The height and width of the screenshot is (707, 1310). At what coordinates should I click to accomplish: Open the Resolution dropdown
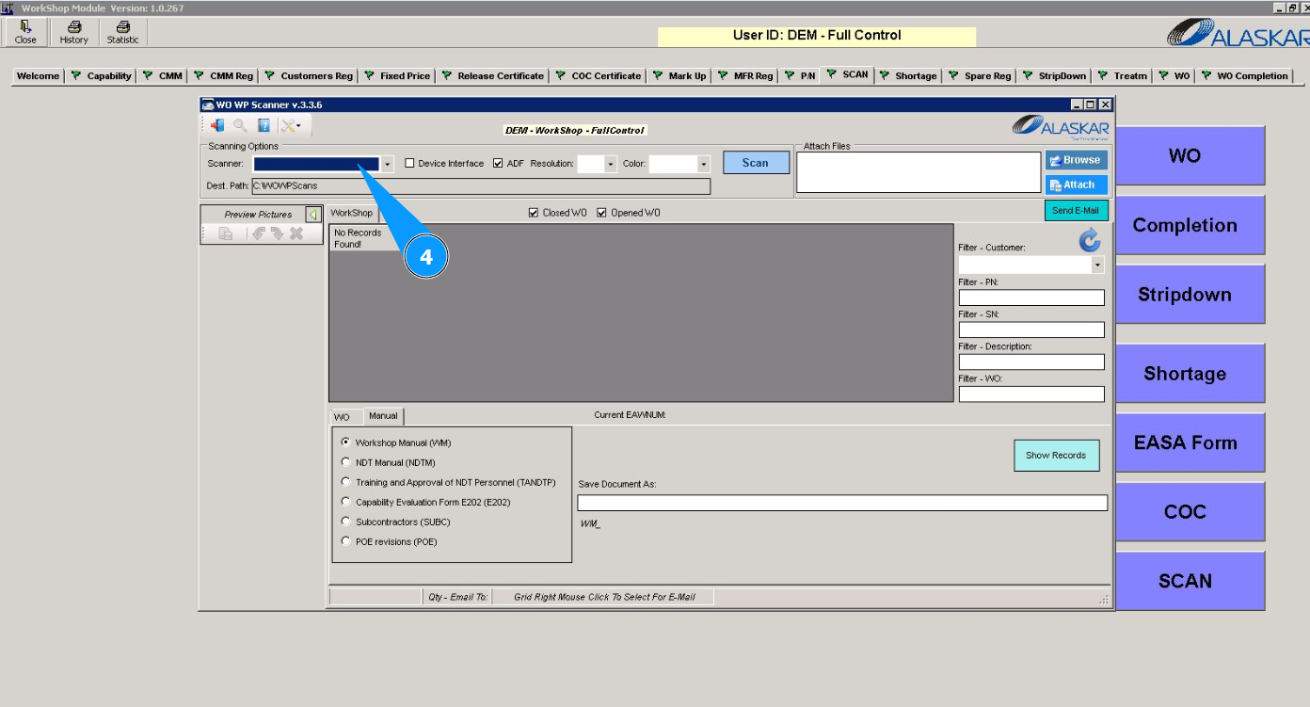coord(611,164)
